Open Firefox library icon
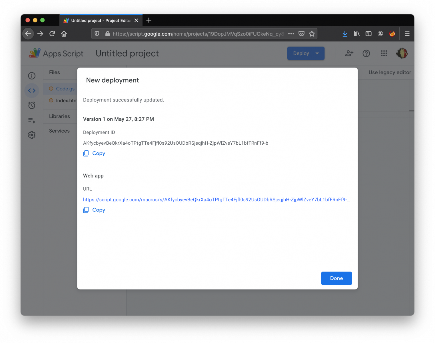 tap(357, 34)
